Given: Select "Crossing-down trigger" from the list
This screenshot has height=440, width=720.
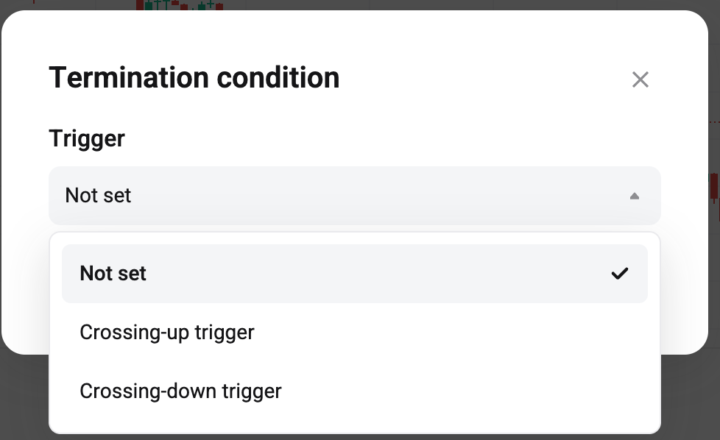Looking at the screenshot, I should coord(180,391).
